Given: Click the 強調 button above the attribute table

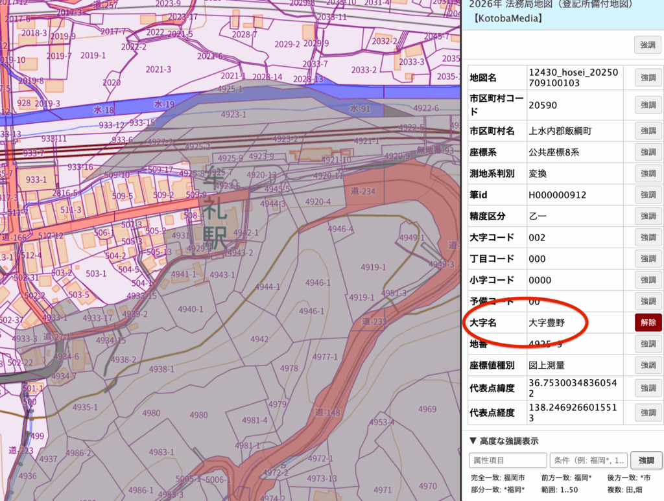Looking at the screenshot, I should tap(648, 45).
